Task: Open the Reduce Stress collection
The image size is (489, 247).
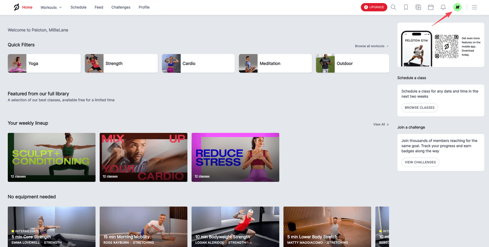Action: (x=235, y=157)
